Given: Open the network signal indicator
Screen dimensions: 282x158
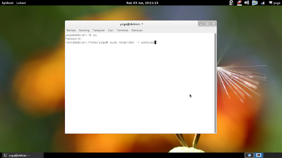Looking at the screenshot, I should [x=263, y=3].
